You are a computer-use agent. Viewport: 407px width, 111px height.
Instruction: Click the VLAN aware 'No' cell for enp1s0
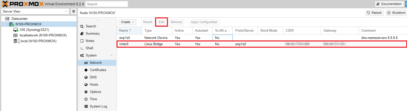coord(222,38)
